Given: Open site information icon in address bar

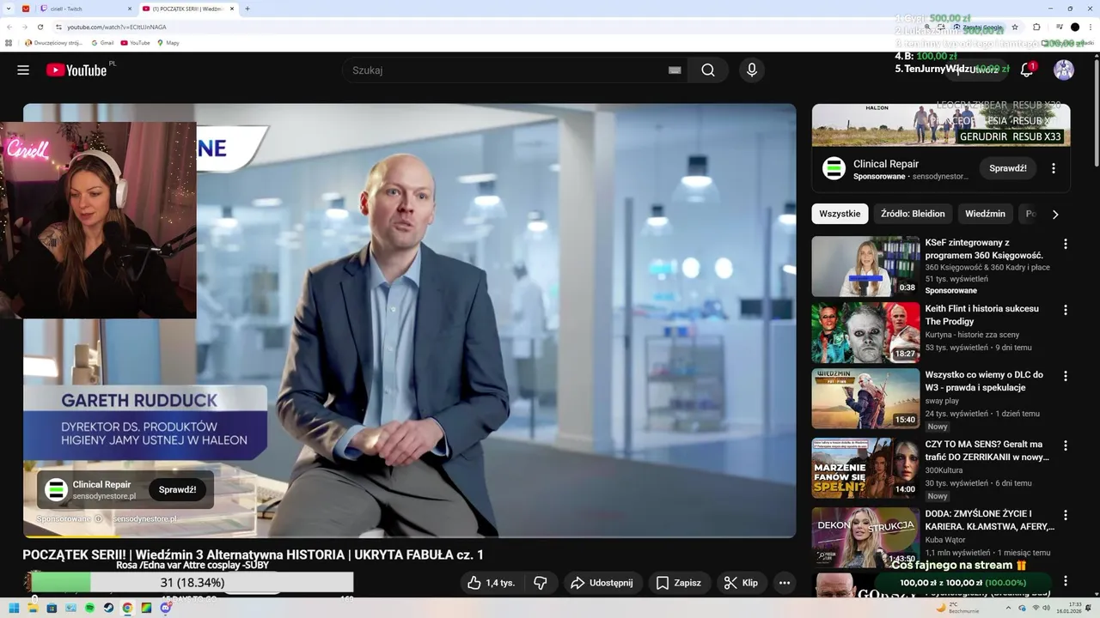Looking at the screenshot, I should (x=58, y=27).
